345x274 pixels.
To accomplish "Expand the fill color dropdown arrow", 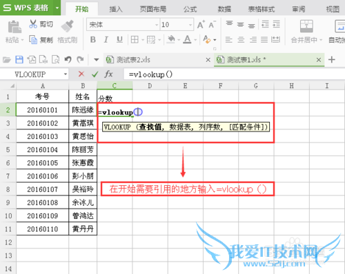I will tap(179, 40).
